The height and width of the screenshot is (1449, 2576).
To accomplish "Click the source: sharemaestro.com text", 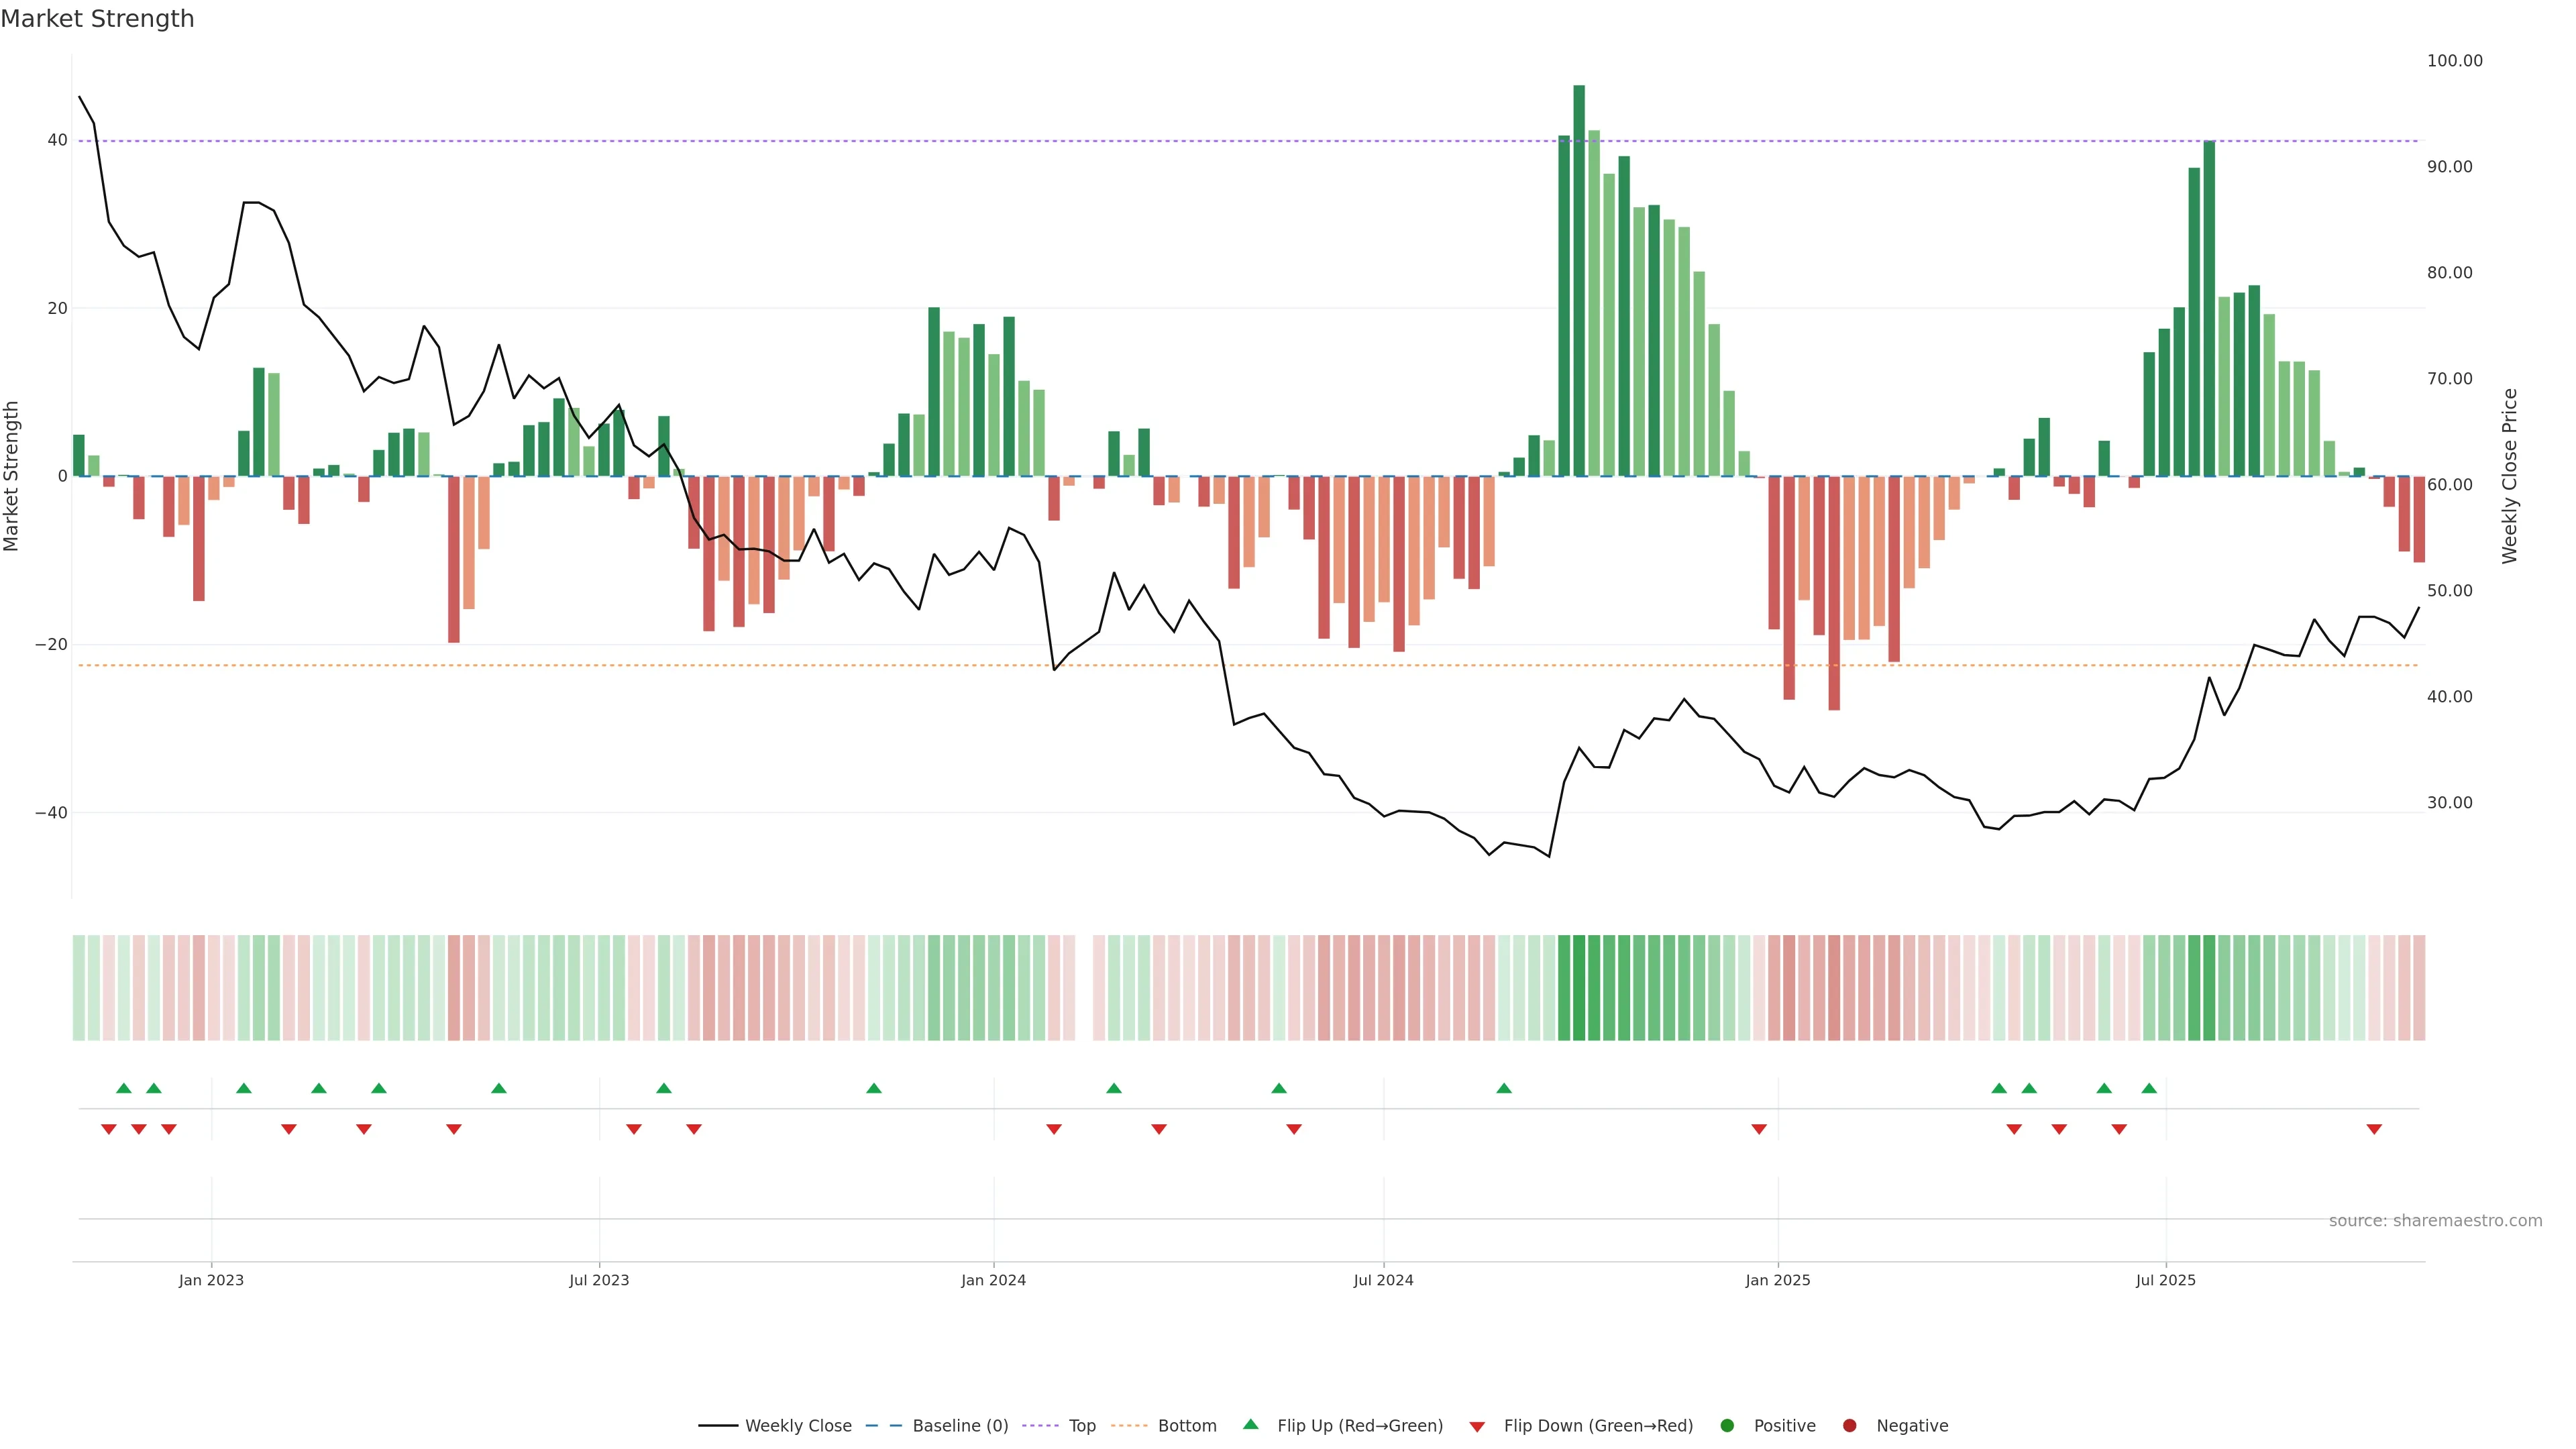I will (x=2435, y=1220).
